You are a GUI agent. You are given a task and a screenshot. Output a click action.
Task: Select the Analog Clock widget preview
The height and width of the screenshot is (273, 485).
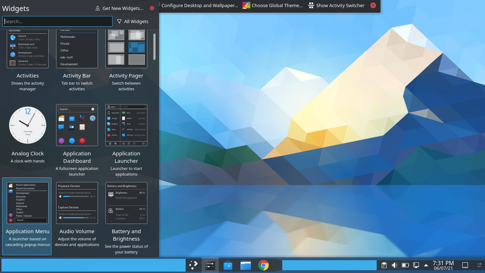pos(27,125)
